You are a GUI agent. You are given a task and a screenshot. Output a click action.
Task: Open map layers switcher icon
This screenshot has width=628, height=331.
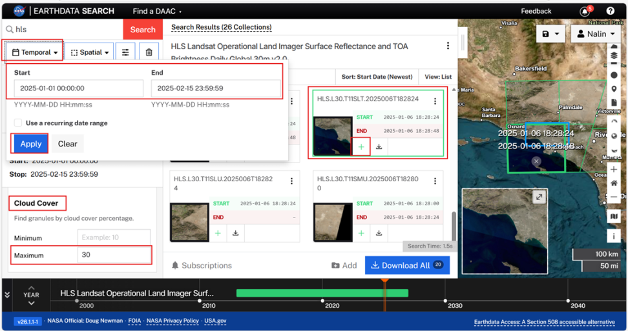point(614,216)
